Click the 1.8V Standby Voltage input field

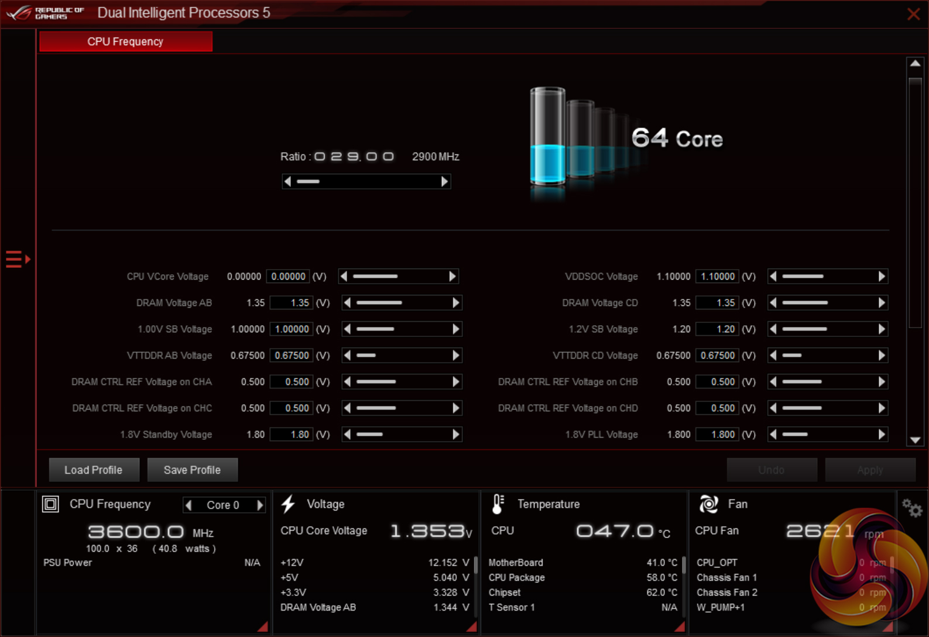tap(292, 434)
